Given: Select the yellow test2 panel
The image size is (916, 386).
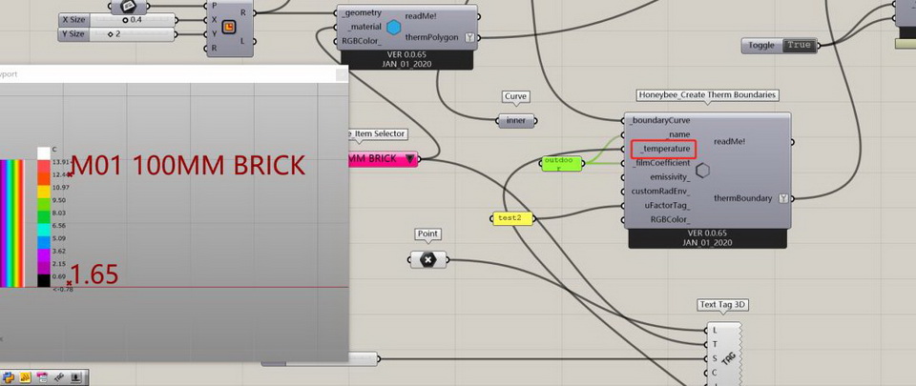Looking at the screenshot, I should pos(511,218).
